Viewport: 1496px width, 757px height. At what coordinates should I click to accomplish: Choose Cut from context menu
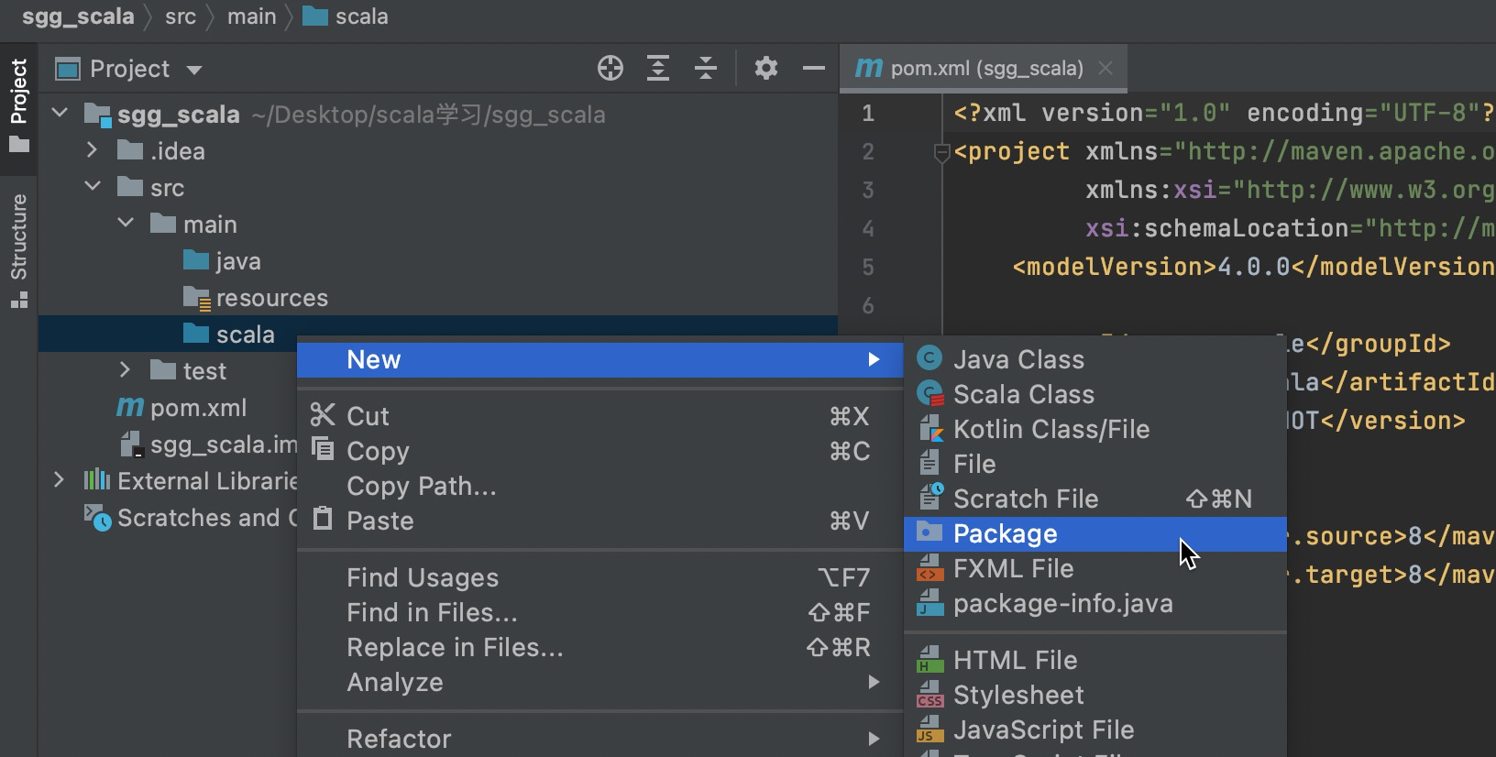[599, 416]
